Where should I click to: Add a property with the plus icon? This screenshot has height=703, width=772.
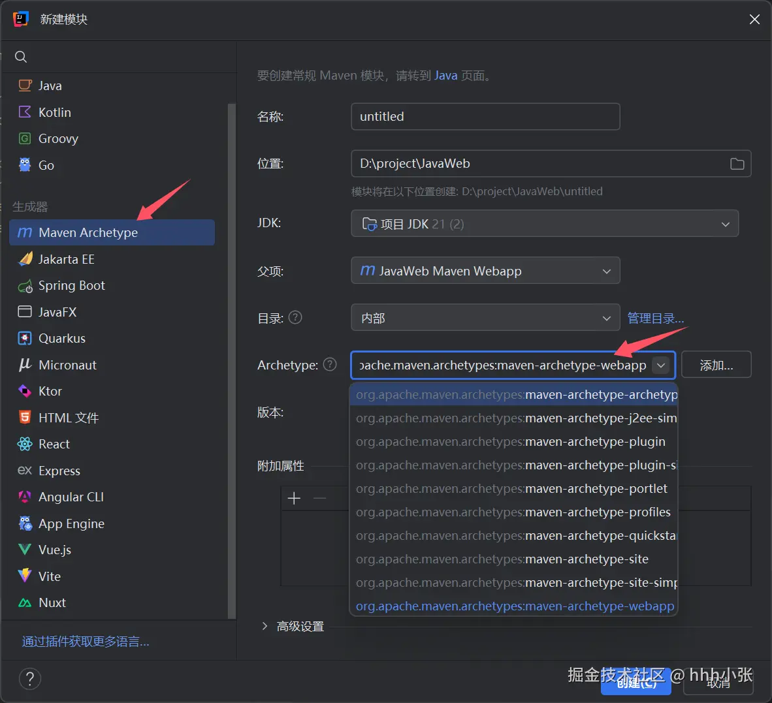294,498
